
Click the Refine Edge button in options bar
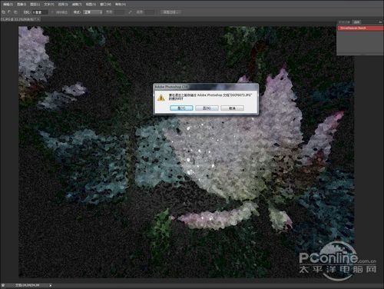click(x=170, y=12)
